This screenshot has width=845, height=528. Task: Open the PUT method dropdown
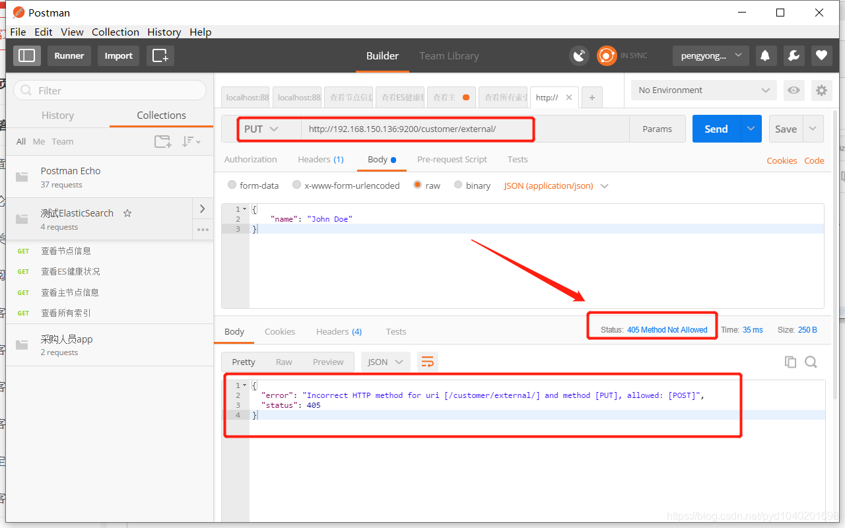261,129
